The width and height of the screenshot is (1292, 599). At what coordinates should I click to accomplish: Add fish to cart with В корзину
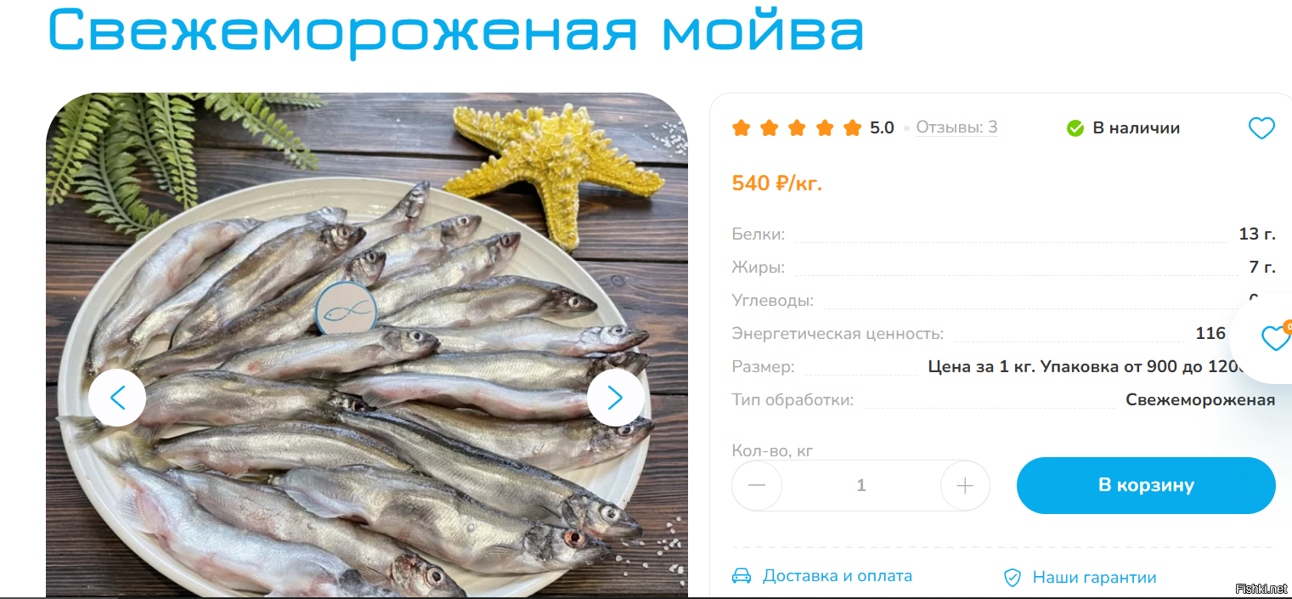(x=1146, y=485)
